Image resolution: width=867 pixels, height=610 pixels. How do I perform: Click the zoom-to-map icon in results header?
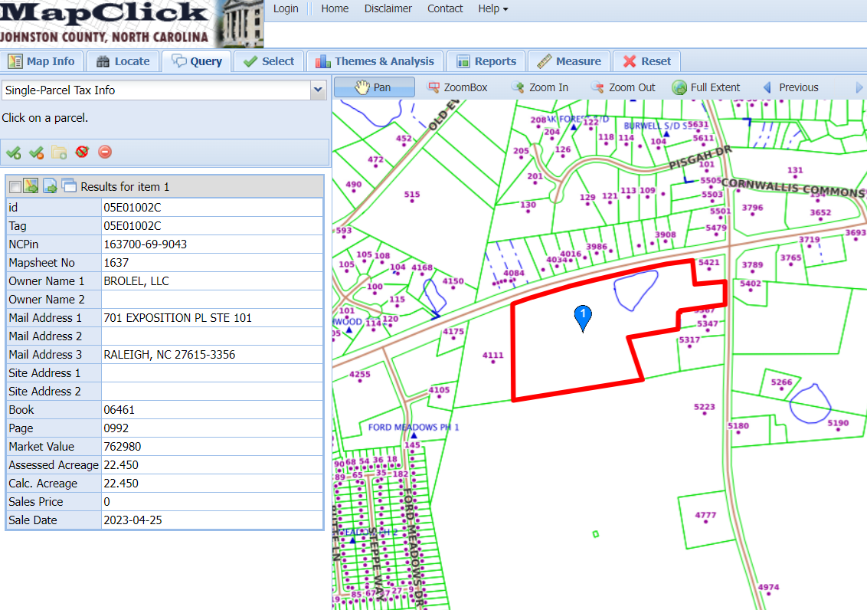tap(31, 185)
